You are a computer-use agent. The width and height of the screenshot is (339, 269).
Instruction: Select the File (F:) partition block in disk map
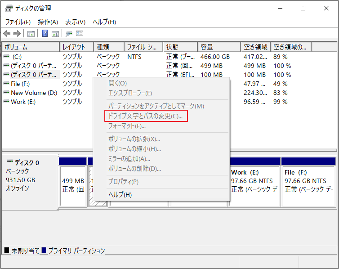click(x=308, y=182)
